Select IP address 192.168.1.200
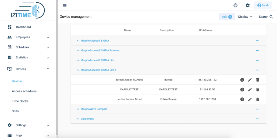The image size is (277, 138). (207, 99)
